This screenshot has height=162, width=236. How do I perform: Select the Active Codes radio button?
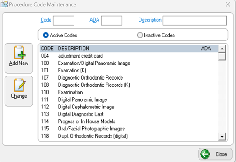click(46, 35)
